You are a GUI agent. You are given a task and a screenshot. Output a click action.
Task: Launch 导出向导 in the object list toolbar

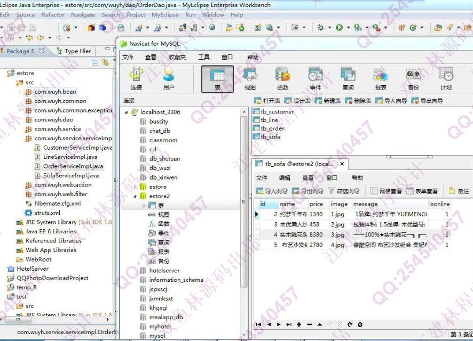pos(427,101)
